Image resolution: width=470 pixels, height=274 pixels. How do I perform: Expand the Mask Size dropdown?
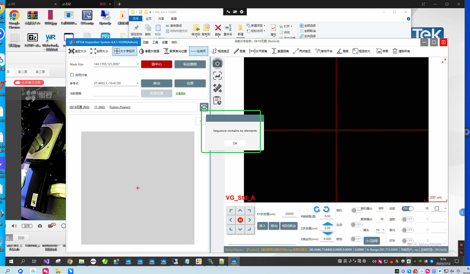[x=138, y=64]
